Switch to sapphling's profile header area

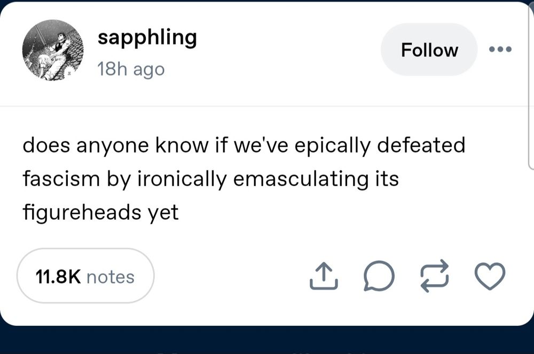pyautogui.click(x=147, y=37)
